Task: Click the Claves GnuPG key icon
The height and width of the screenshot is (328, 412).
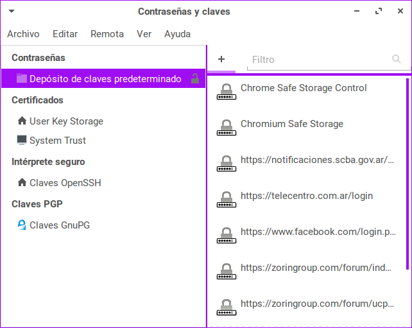Action: tap(22, 225)
